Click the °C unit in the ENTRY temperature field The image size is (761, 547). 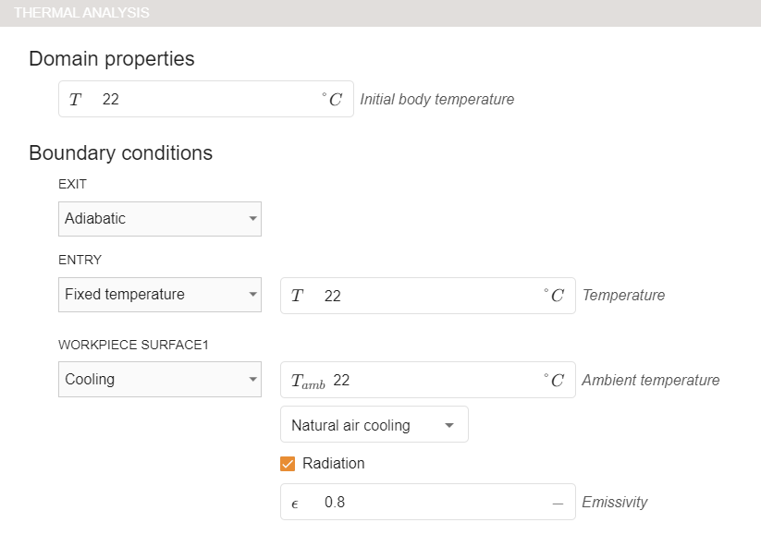tap(554, 296)
